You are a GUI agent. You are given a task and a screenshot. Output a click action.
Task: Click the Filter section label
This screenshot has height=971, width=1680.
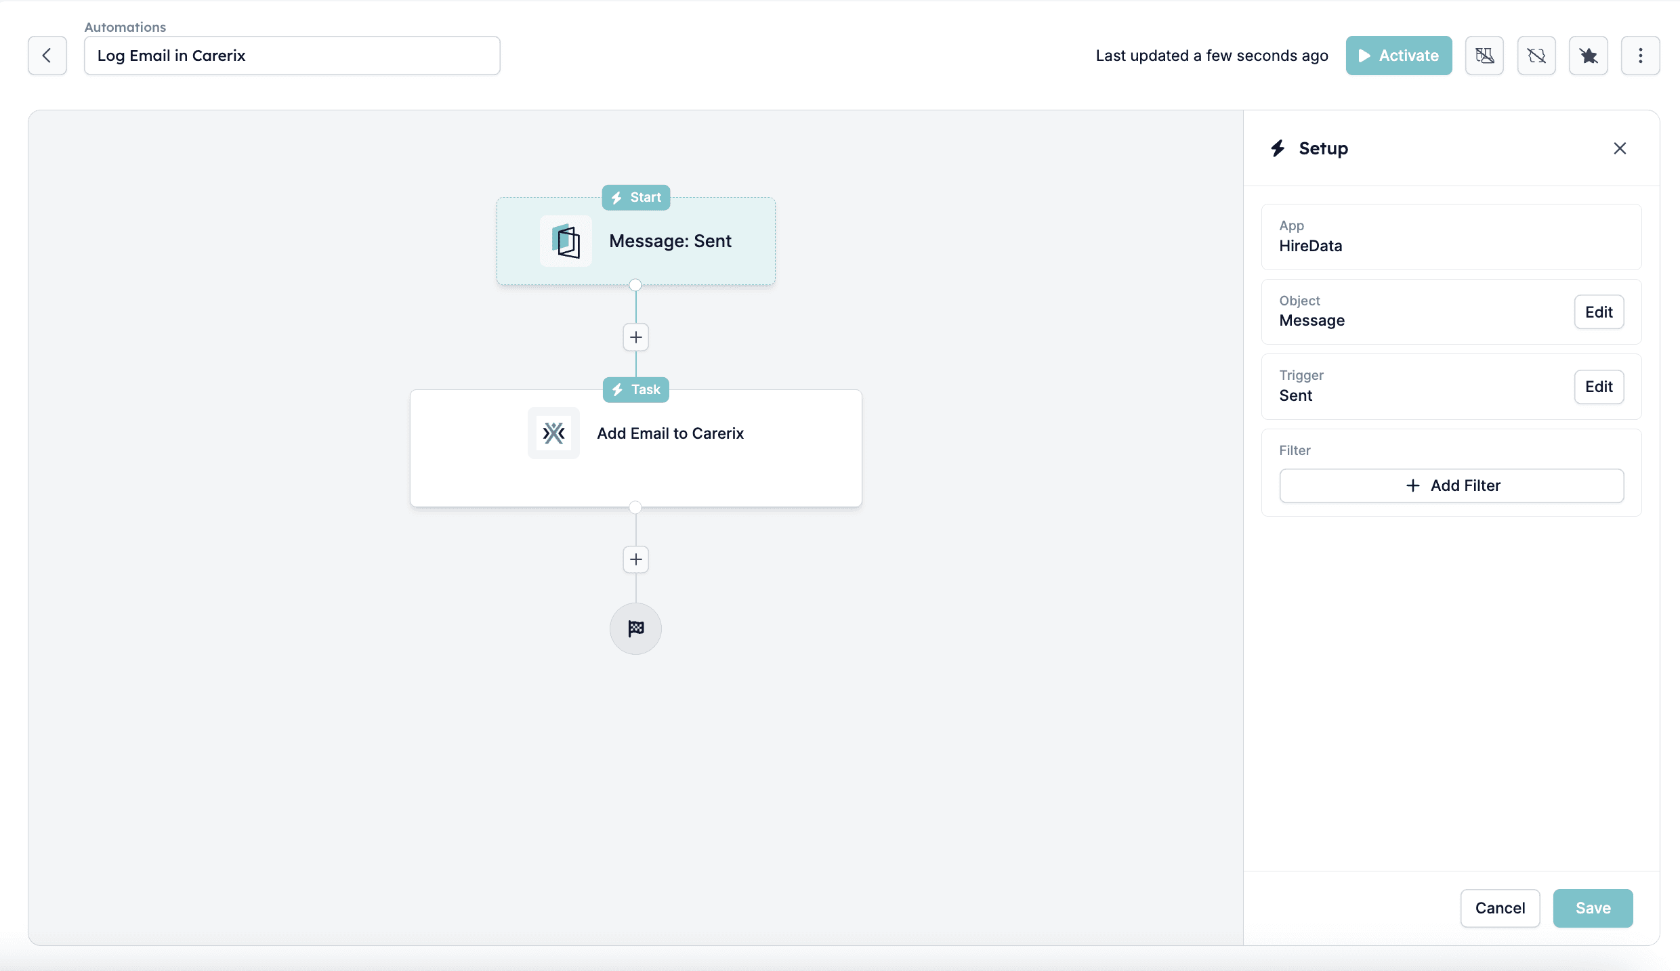point(1295,450)
